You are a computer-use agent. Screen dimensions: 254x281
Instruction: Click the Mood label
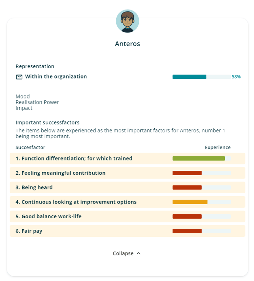[23, 96]
